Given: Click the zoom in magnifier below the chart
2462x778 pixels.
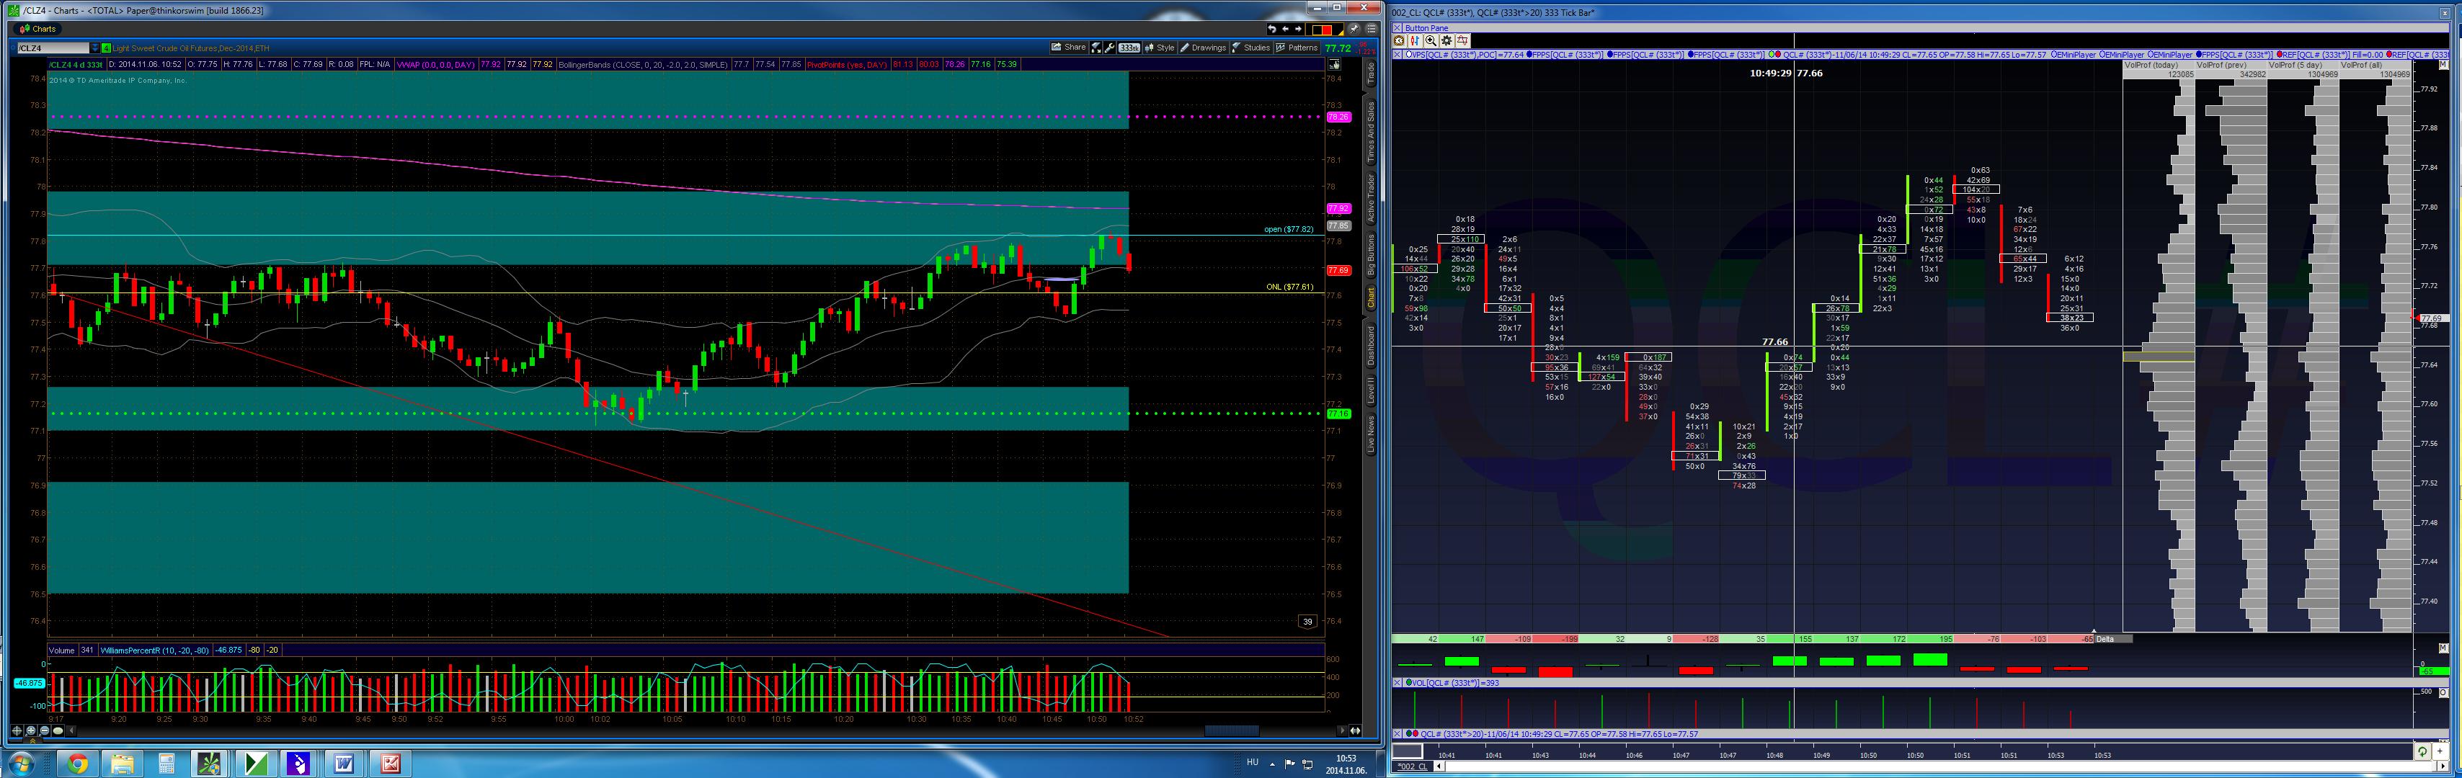Looking at the screenshot, I should click(x=30, y=731).
